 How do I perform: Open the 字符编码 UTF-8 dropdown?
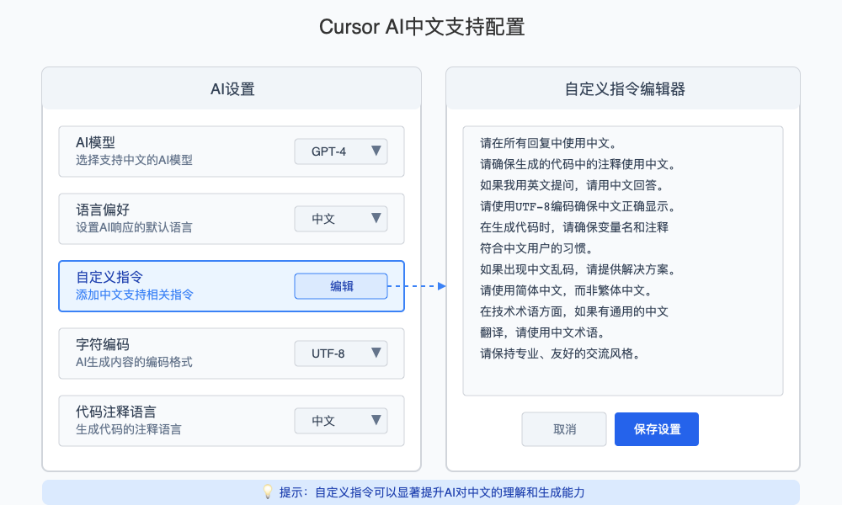[x=341, y=353]
